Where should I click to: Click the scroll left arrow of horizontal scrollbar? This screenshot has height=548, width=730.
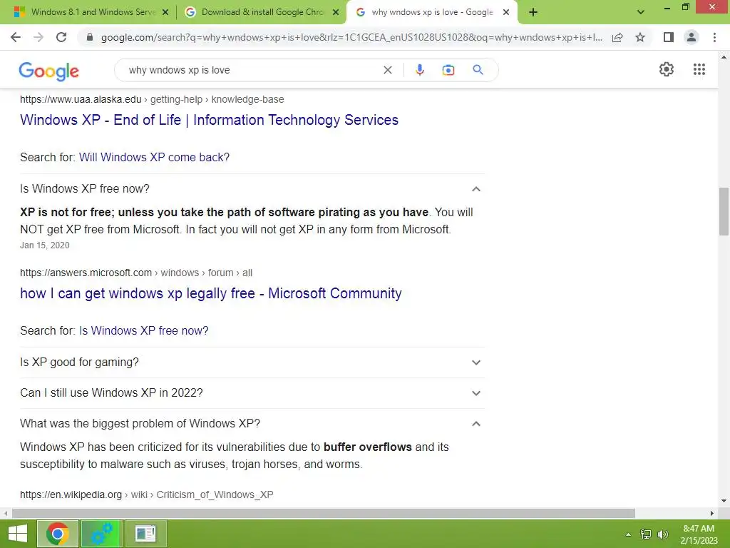tap(5, 513)
